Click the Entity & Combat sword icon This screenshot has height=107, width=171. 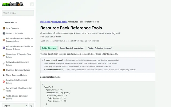tap(4, 64)
